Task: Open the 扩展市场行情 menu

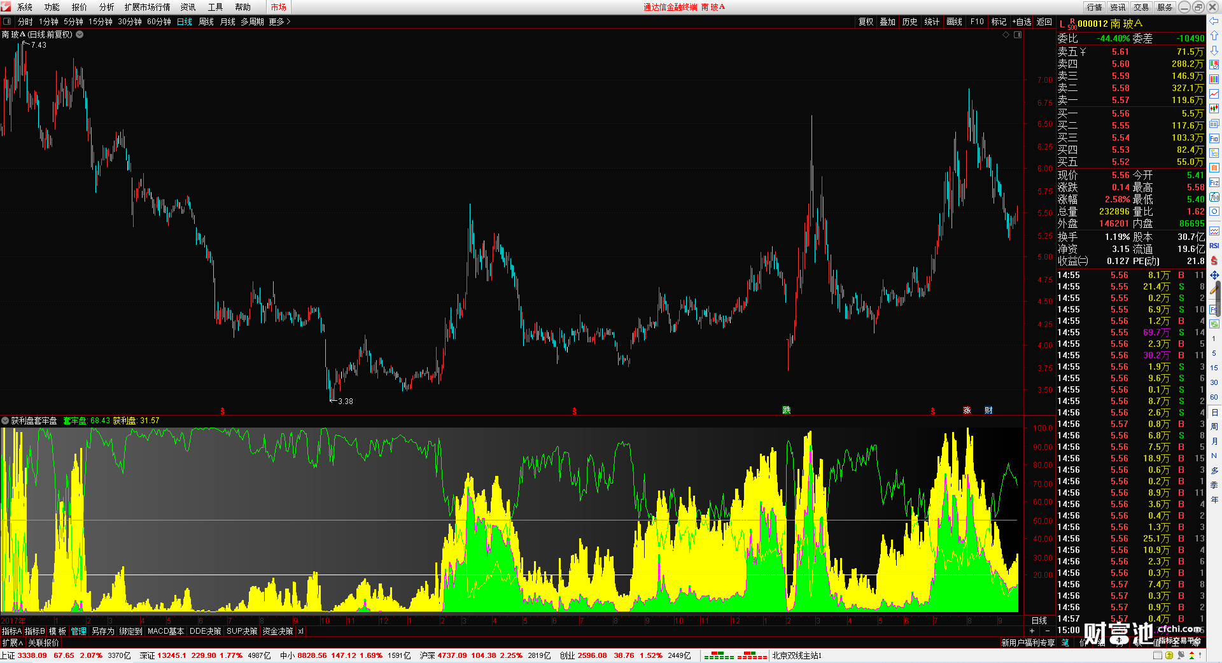Action: point(148,7)
